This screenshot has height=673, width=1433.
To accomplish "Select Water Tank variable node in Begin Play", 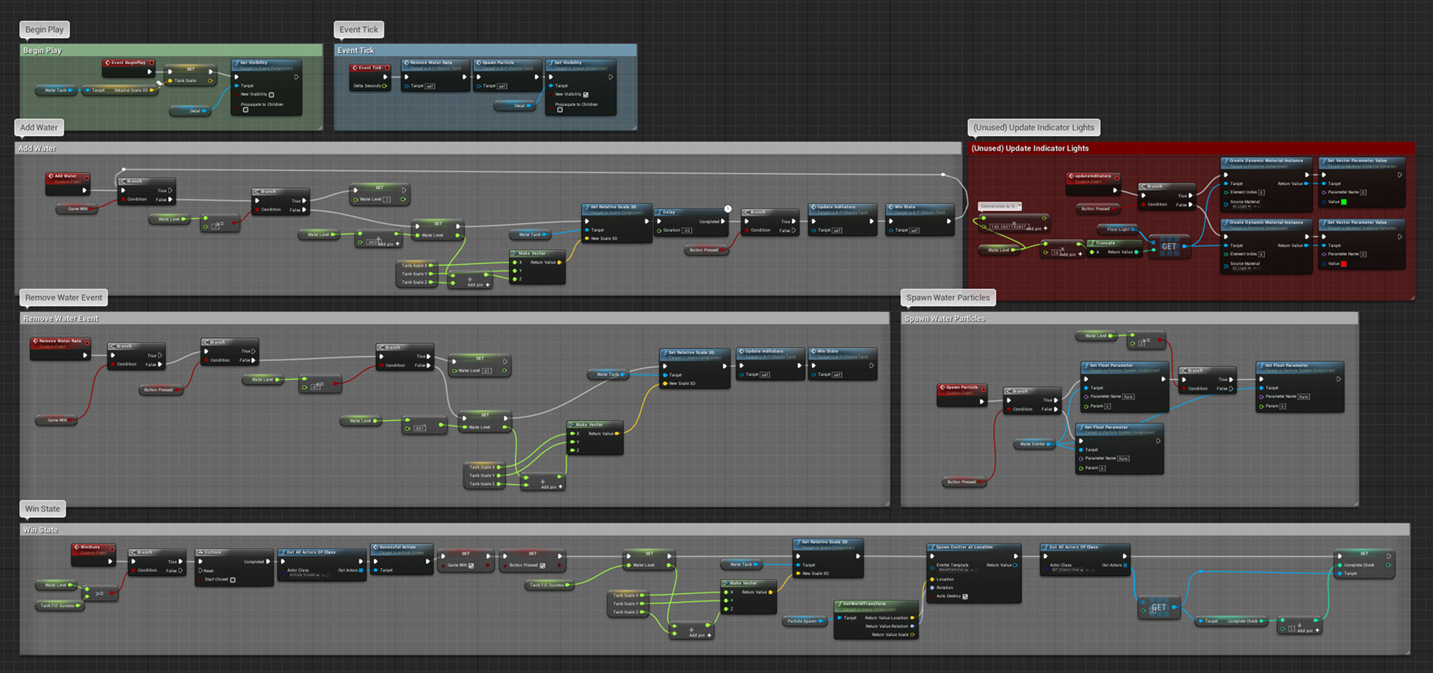I will pyautogui.click(x=57, y=90).
